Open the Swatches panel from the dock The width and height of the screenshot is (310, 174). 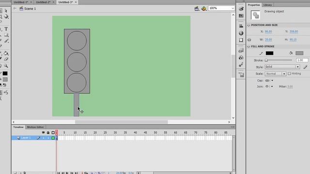tap(241, 16)
